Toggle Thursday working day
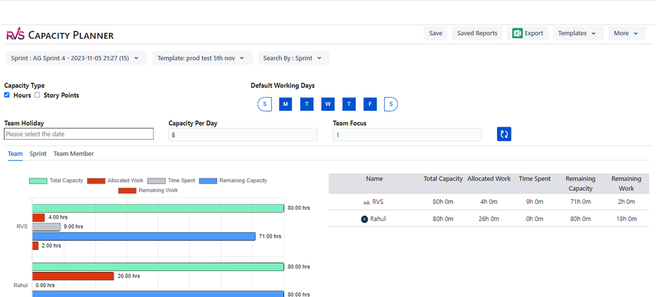The height and width of the screenshot is (297, 656). pos(349,104)
